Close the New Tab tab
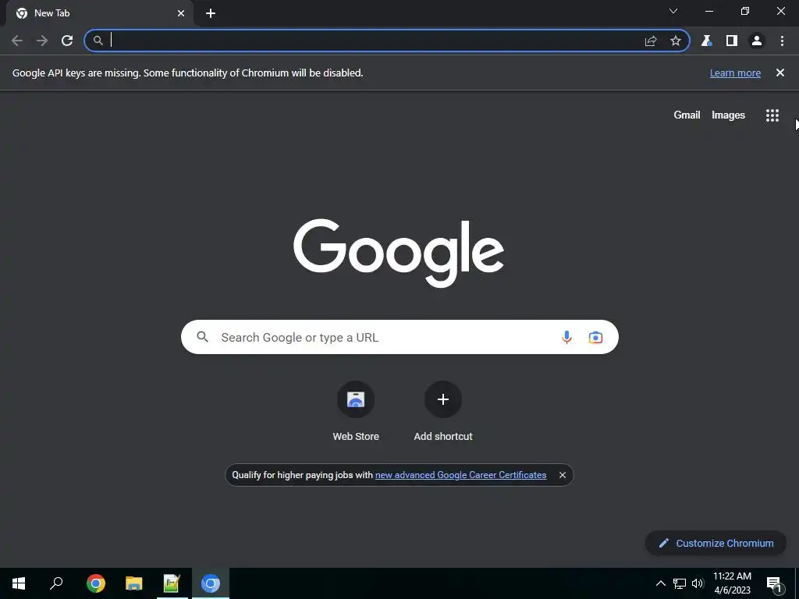This screenshot has height=599, width=799. pos(181,13)
